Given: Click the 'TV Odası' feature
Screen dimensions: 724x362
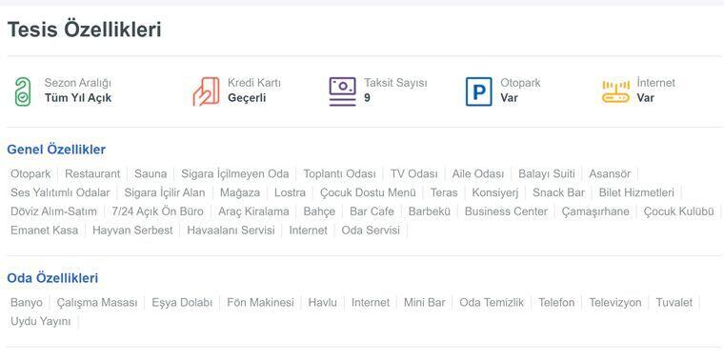Looking at the screenshot, I should [414, 174].
